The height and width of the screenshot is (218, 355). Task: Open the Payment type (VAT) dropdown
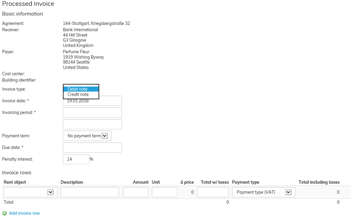click(263, 192)
